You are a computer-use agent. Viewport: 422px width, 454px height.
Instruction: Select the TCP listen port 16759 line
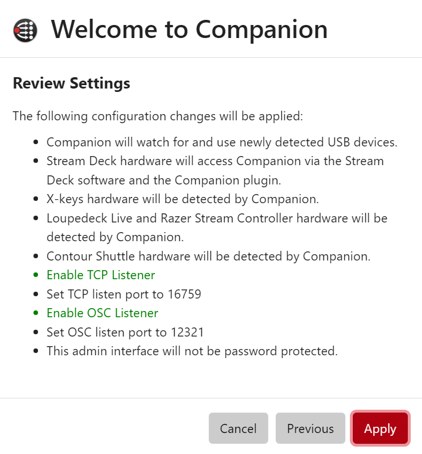[x=124, y=294]
